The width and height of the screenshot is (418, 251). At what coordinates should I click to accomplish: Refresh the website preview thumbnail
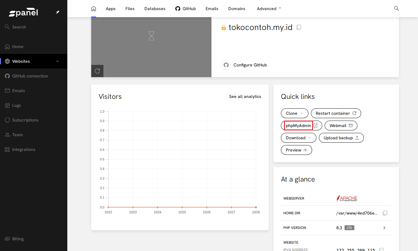coord(97,71)
